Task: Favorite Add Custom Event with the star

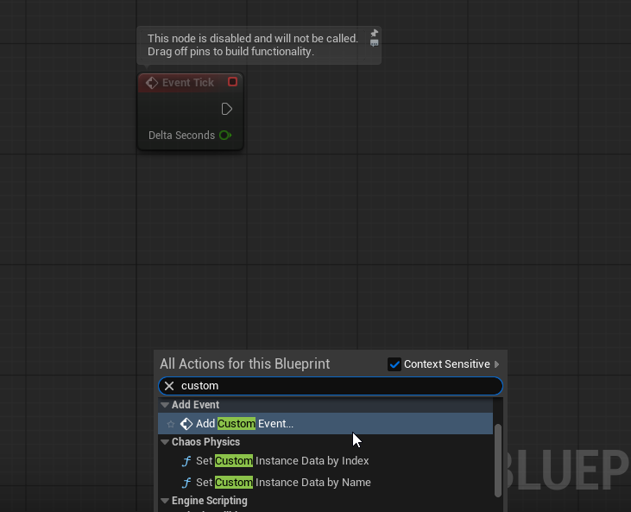Action: click(171, 424)
